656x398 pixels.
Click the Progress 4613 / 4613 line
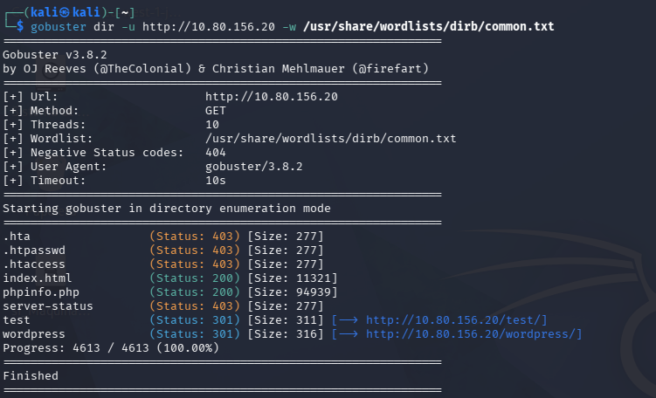click(111, 348)
